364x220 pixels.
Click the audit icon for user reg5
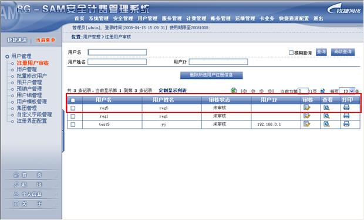pyautogui.click(x=306, y=108)
